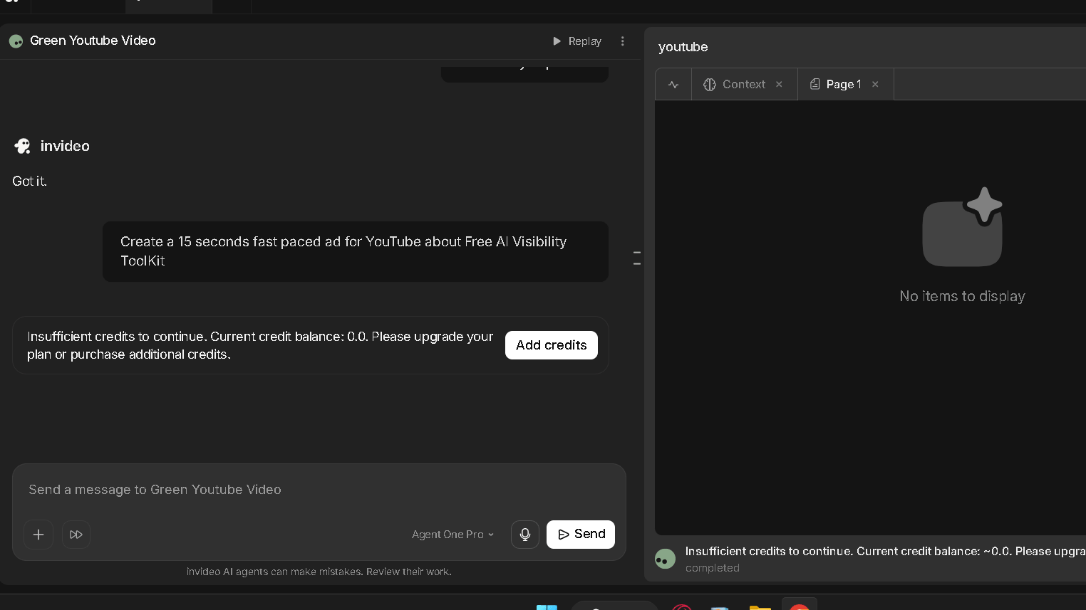The width and height of the screenshot is (1086, 610).
Task: Open the three-dot more options menu
Action: [623, 41]
